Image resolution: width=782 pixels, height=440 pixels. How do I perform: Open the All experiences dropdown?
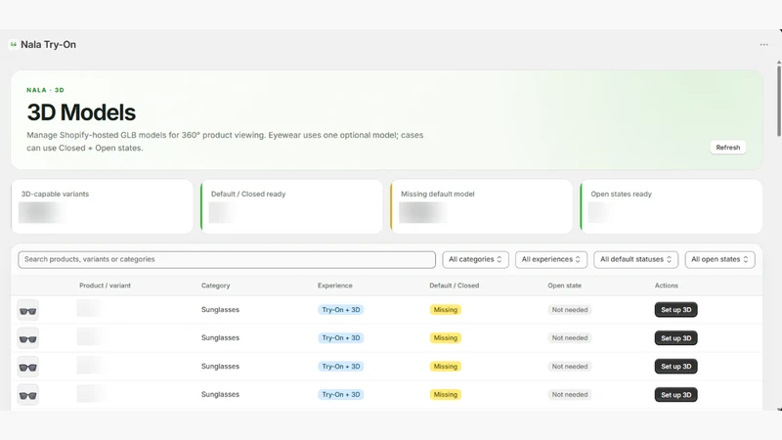[551, 259]
